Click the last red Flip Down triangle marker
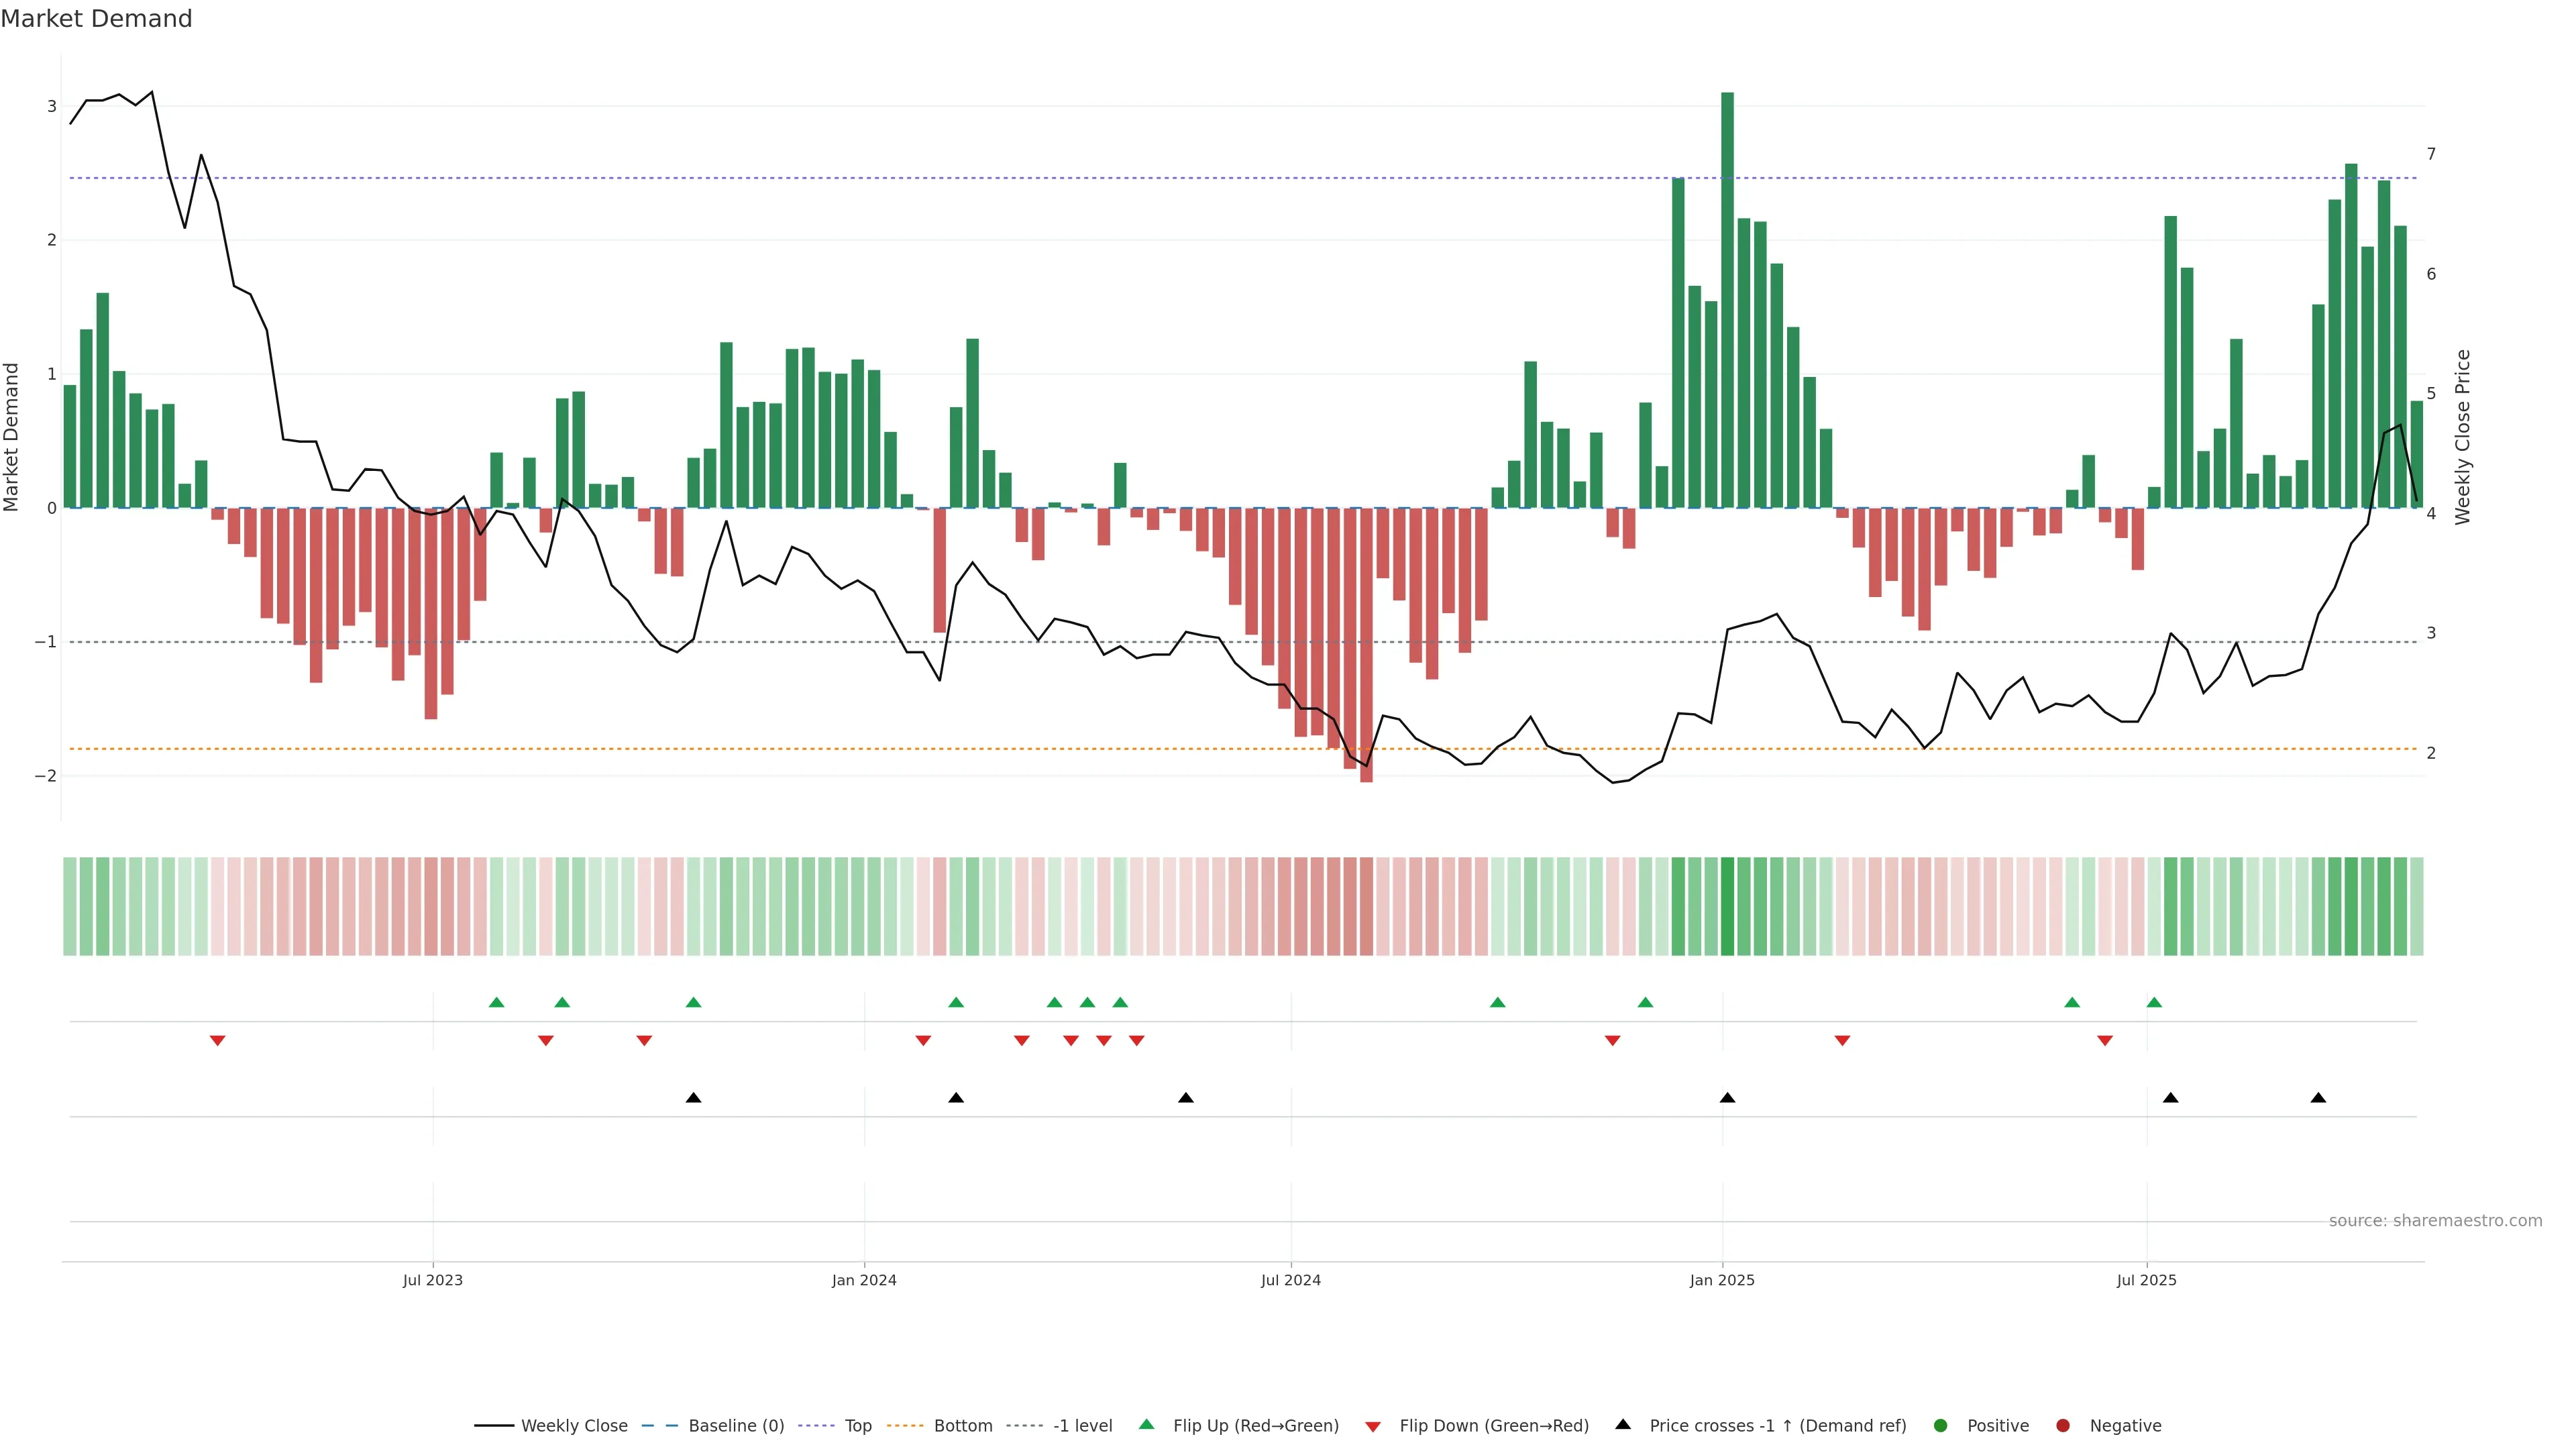2576x1449 pixels. (x=2105, y=1041)
